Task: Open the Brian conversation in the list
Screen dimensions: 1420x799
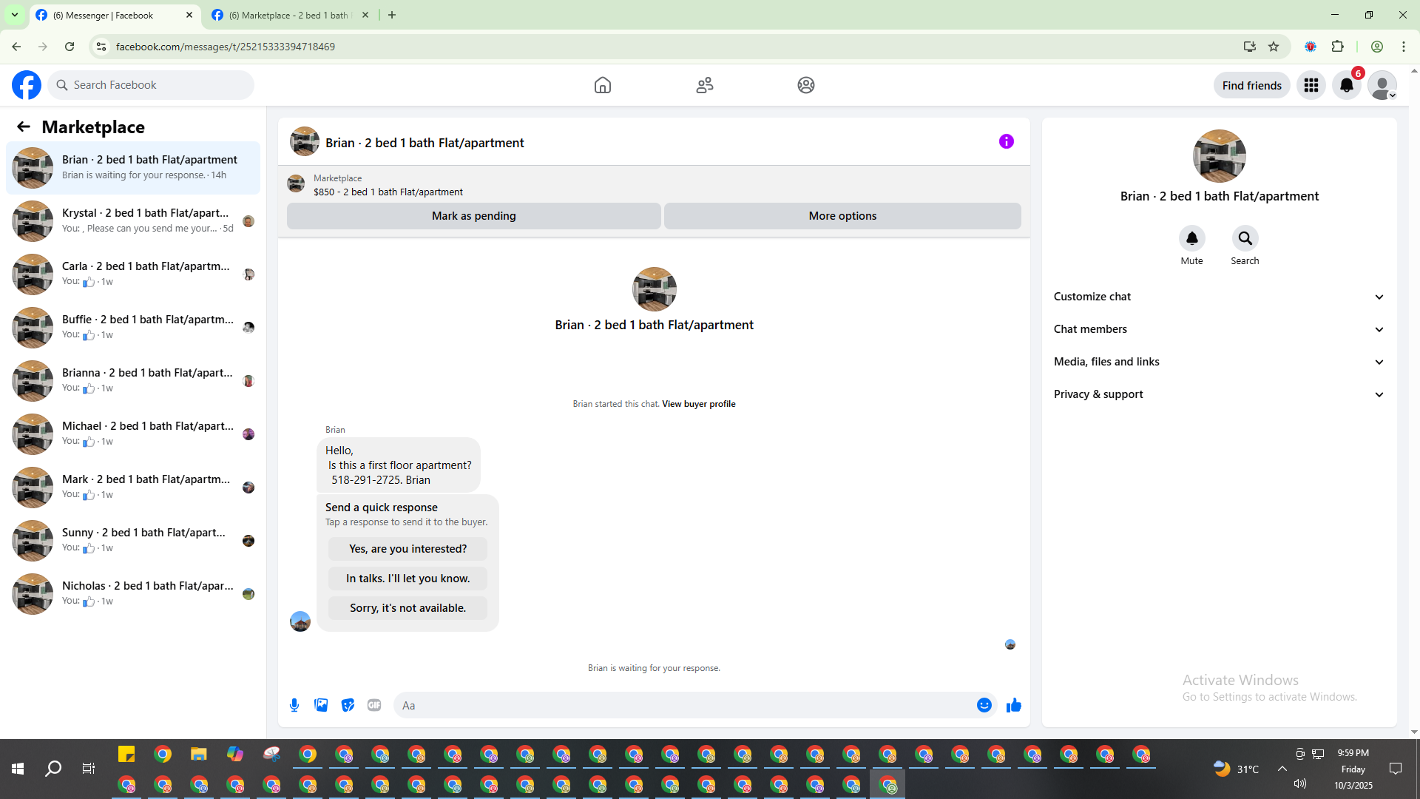Action: [133, 168]
